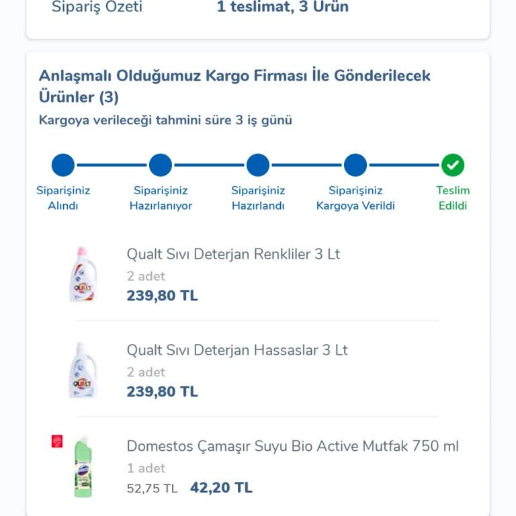Click the Siparişiniz Kargoya Verildi label

pyautogui.click(x=355, y=198)
